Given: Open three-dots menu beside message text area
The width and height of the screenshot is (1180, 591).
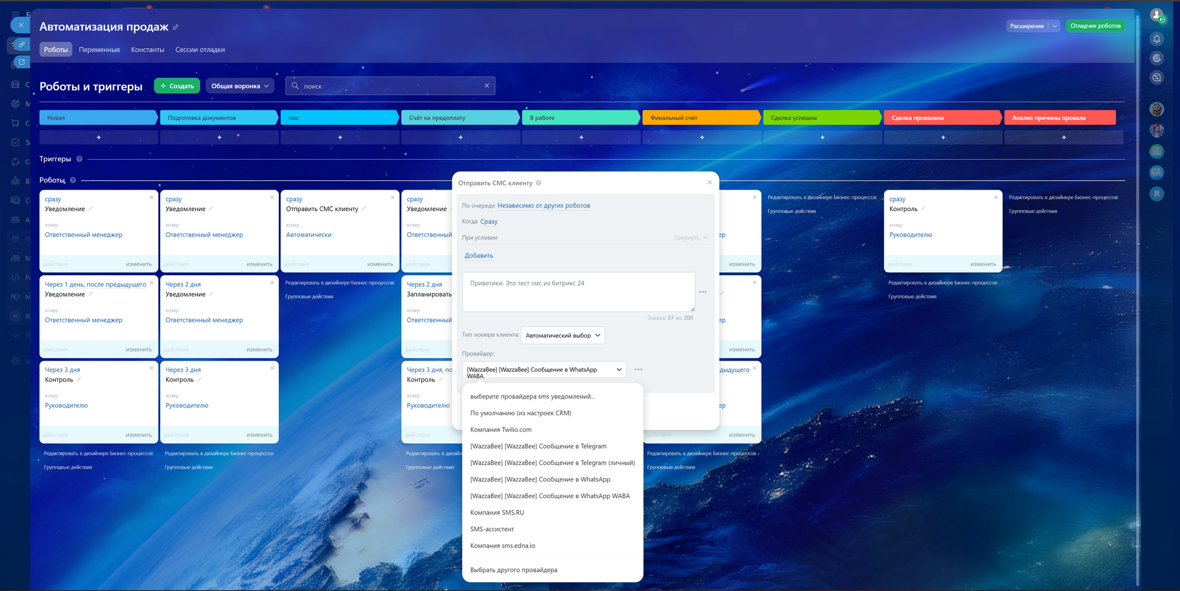Looking at the screenshot, I should 702,292.
